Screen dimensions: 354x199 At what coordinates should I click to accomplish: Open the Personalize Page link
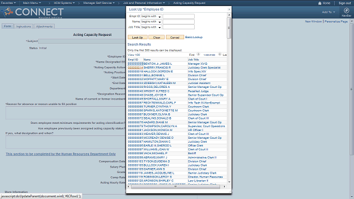[x=336, y=22]
